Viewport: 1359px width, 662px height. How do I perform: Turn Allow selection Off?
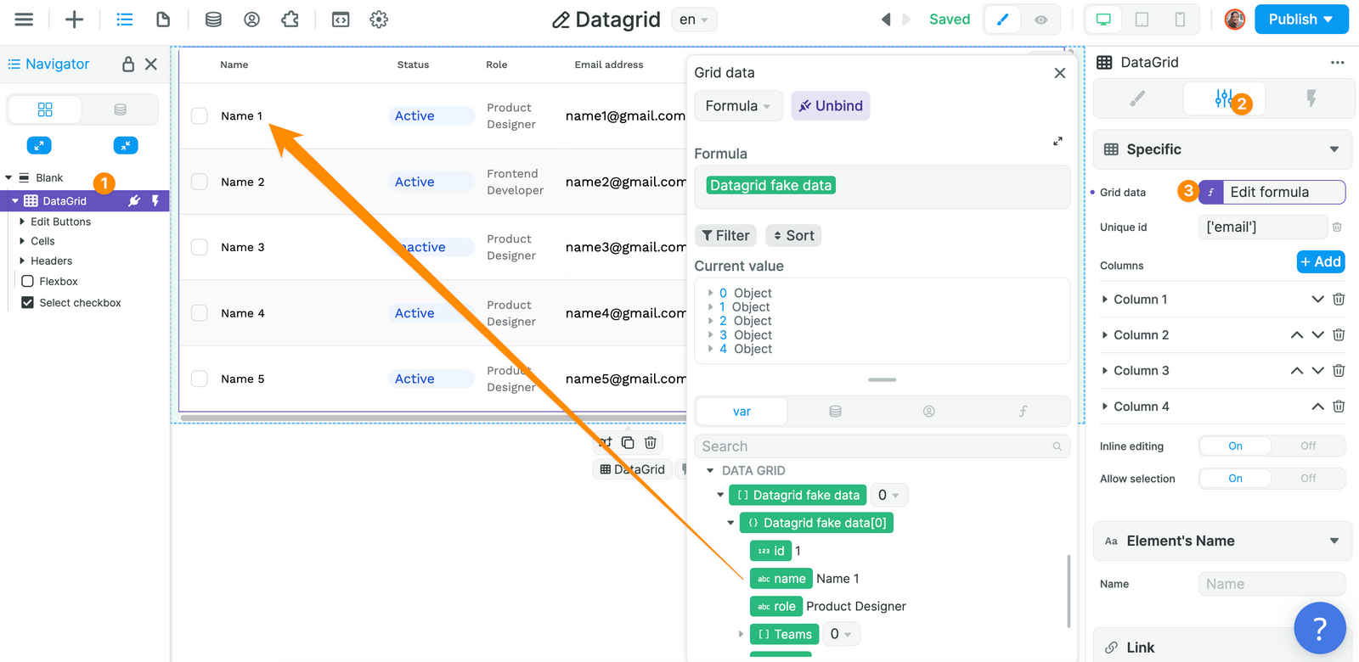[1308, 479]
